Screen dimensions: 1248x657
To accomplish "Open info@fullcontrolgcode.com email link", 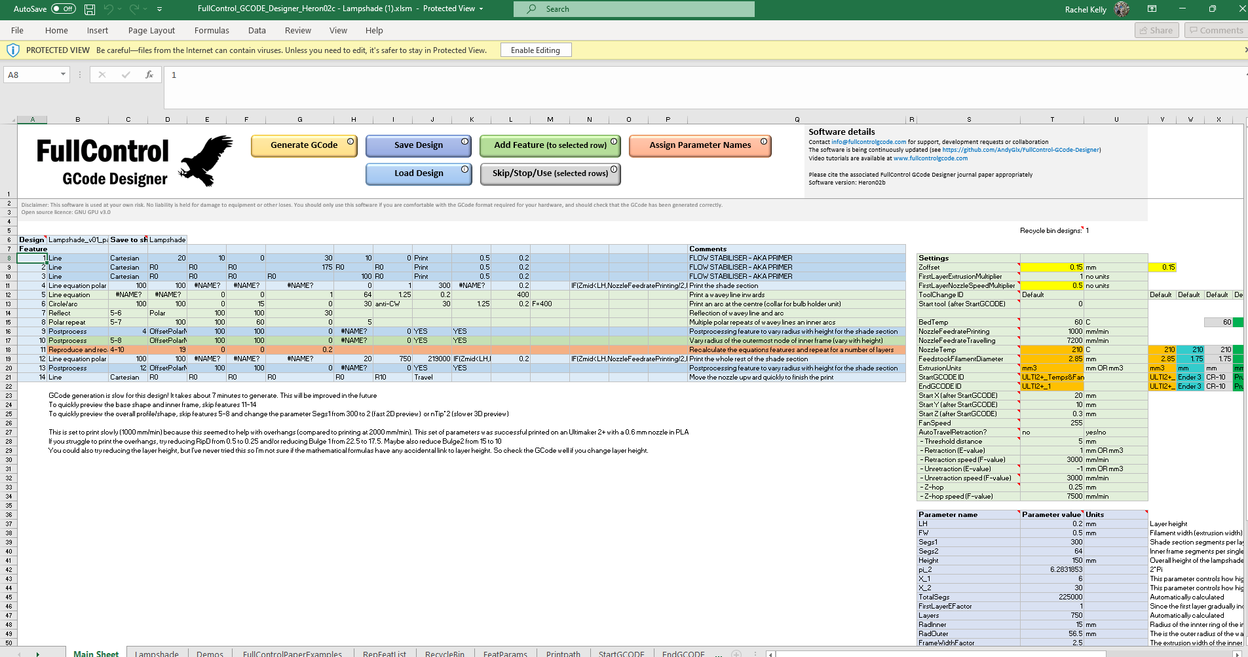I will [869, 142].
